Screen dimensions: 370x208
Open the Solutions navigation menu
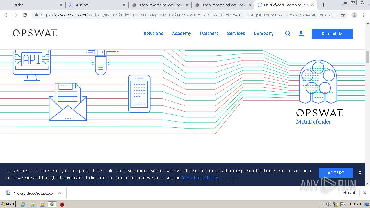click(153, 34)
